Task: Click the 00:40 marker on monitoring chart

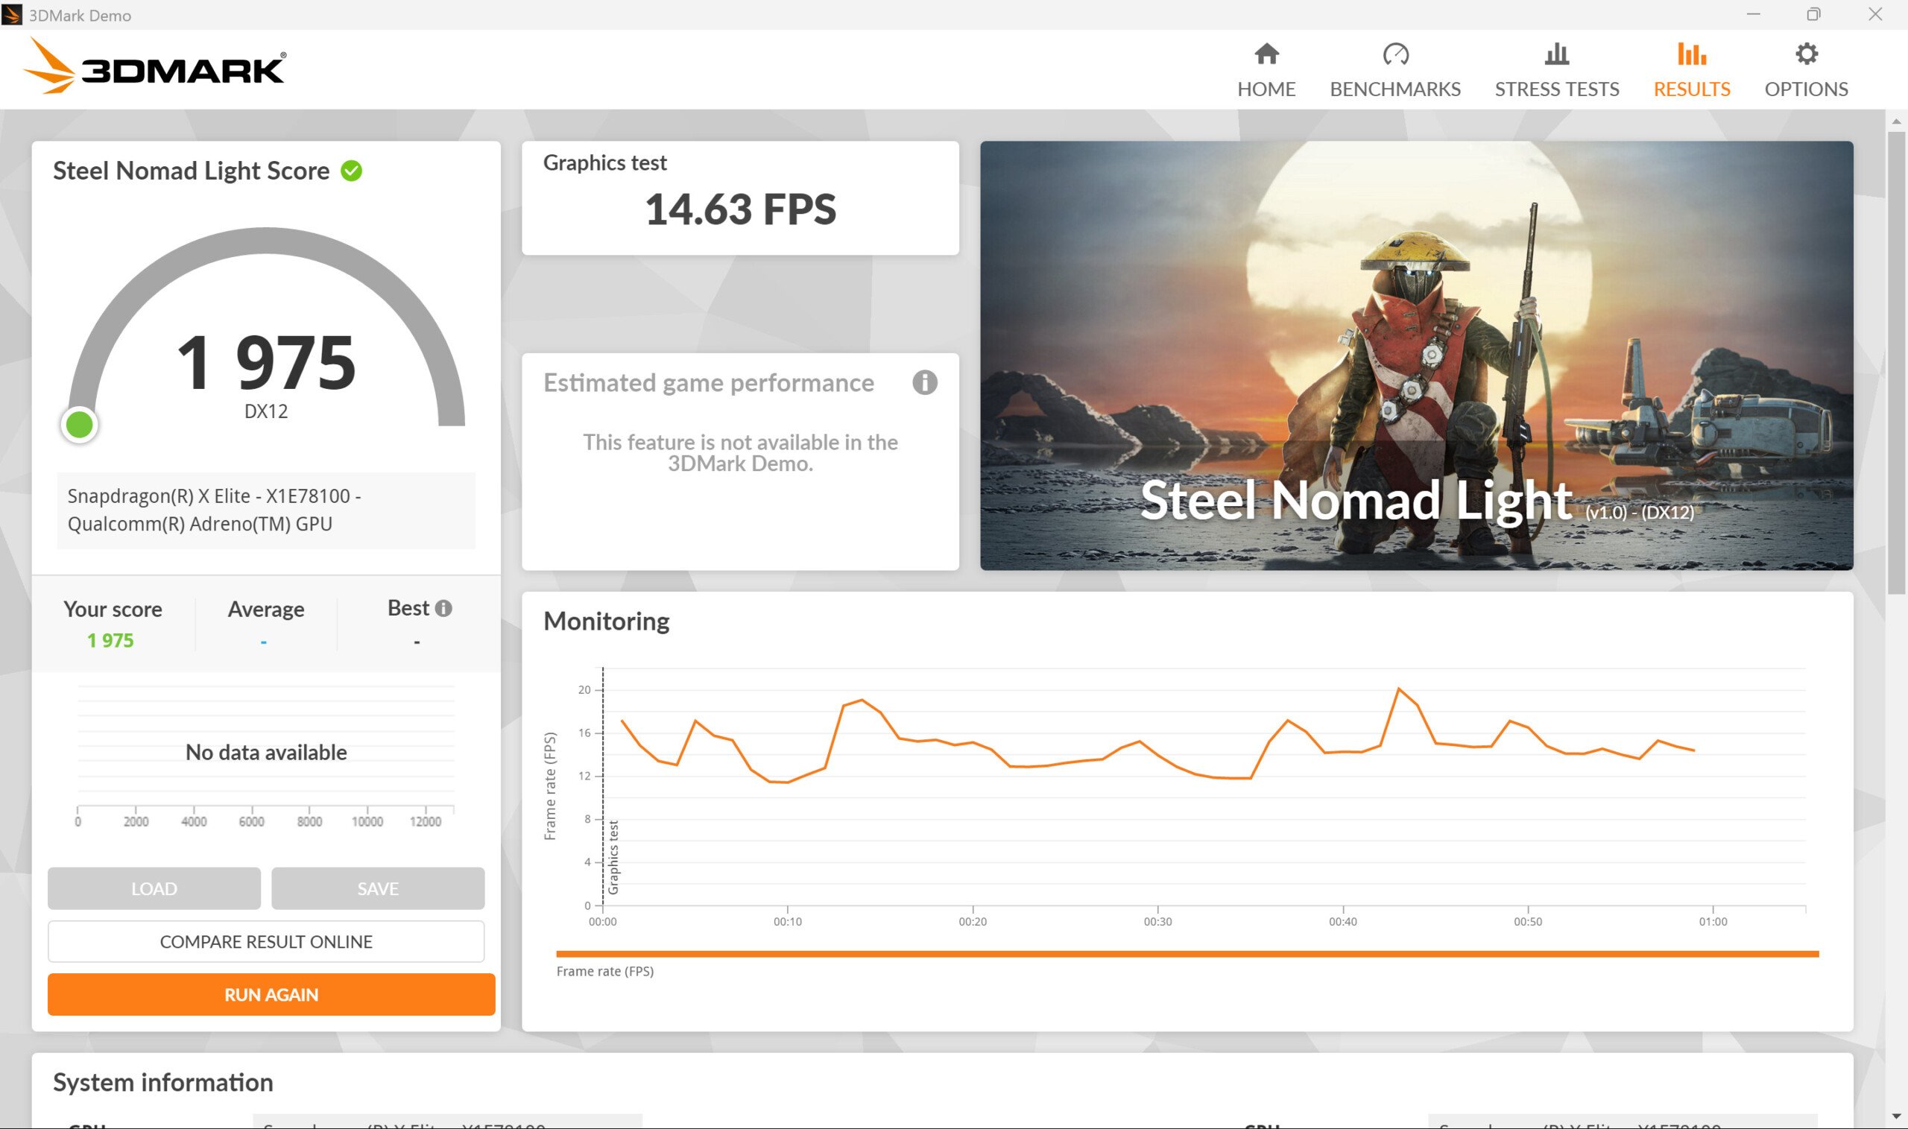Action: point(1343,921)
